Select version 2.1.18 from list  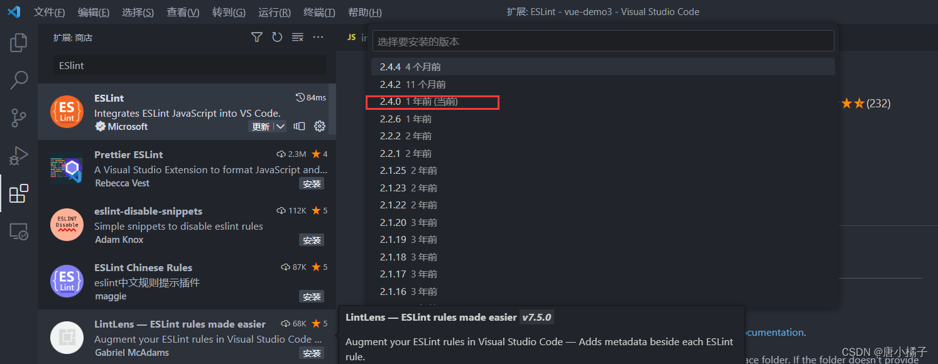[603, 257]
